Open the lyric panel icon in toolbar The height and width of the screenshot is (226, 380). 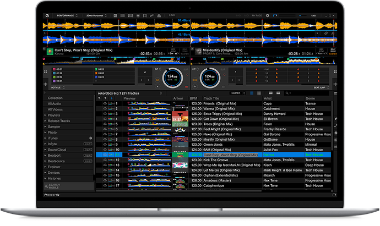click(x=151, y=15)
